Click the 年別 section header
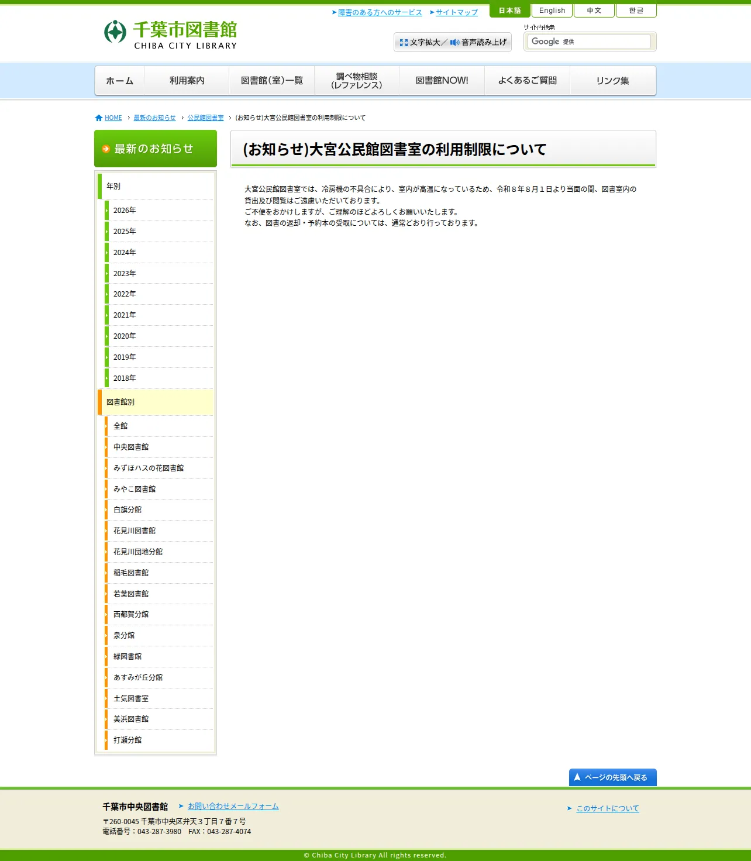751x861 pixels. click(x=156, y=187)
